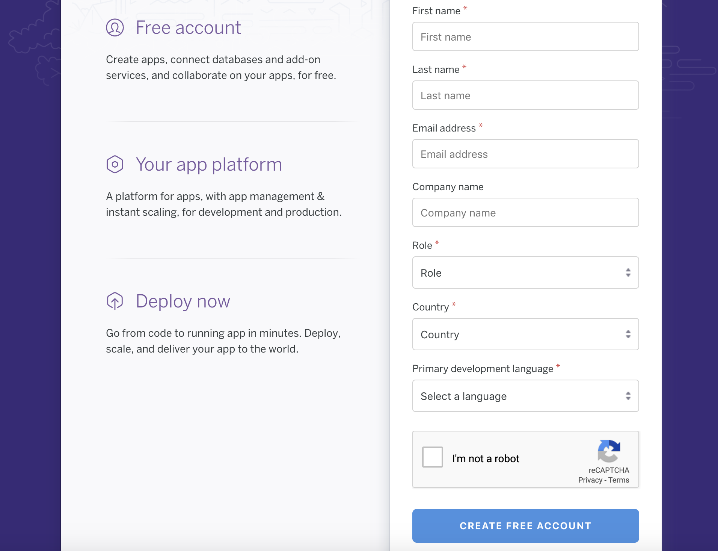Image resolution: width=718 pixels, height=551 pixels.
Task: Click the Deploy now upload icon
Action: [115, 301]
